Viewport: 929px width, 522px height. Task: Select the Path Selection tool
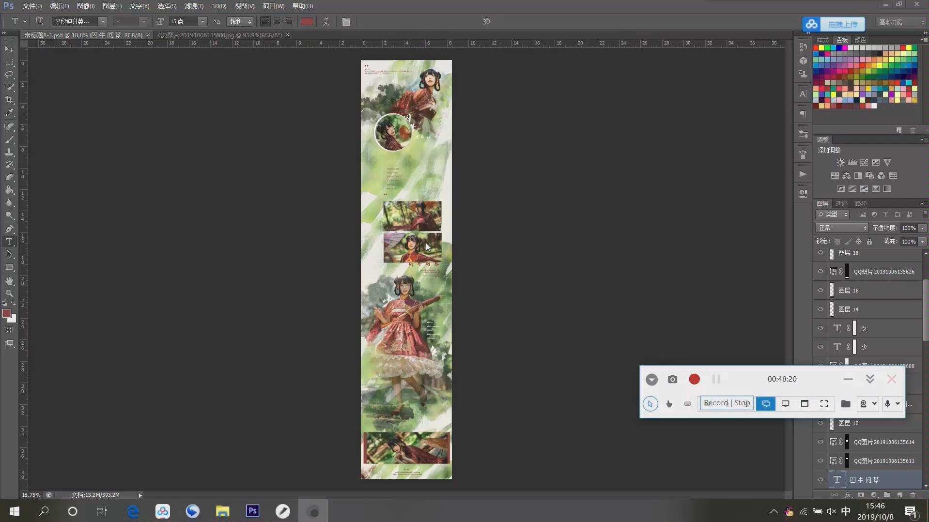pyautogui.click(x=9, y=254)
